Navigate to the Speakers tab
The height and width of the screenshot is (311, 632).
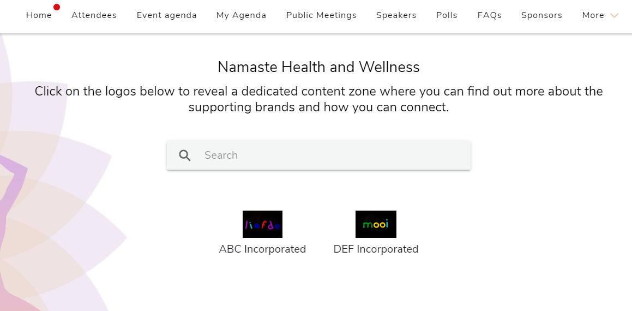(396, 15)
